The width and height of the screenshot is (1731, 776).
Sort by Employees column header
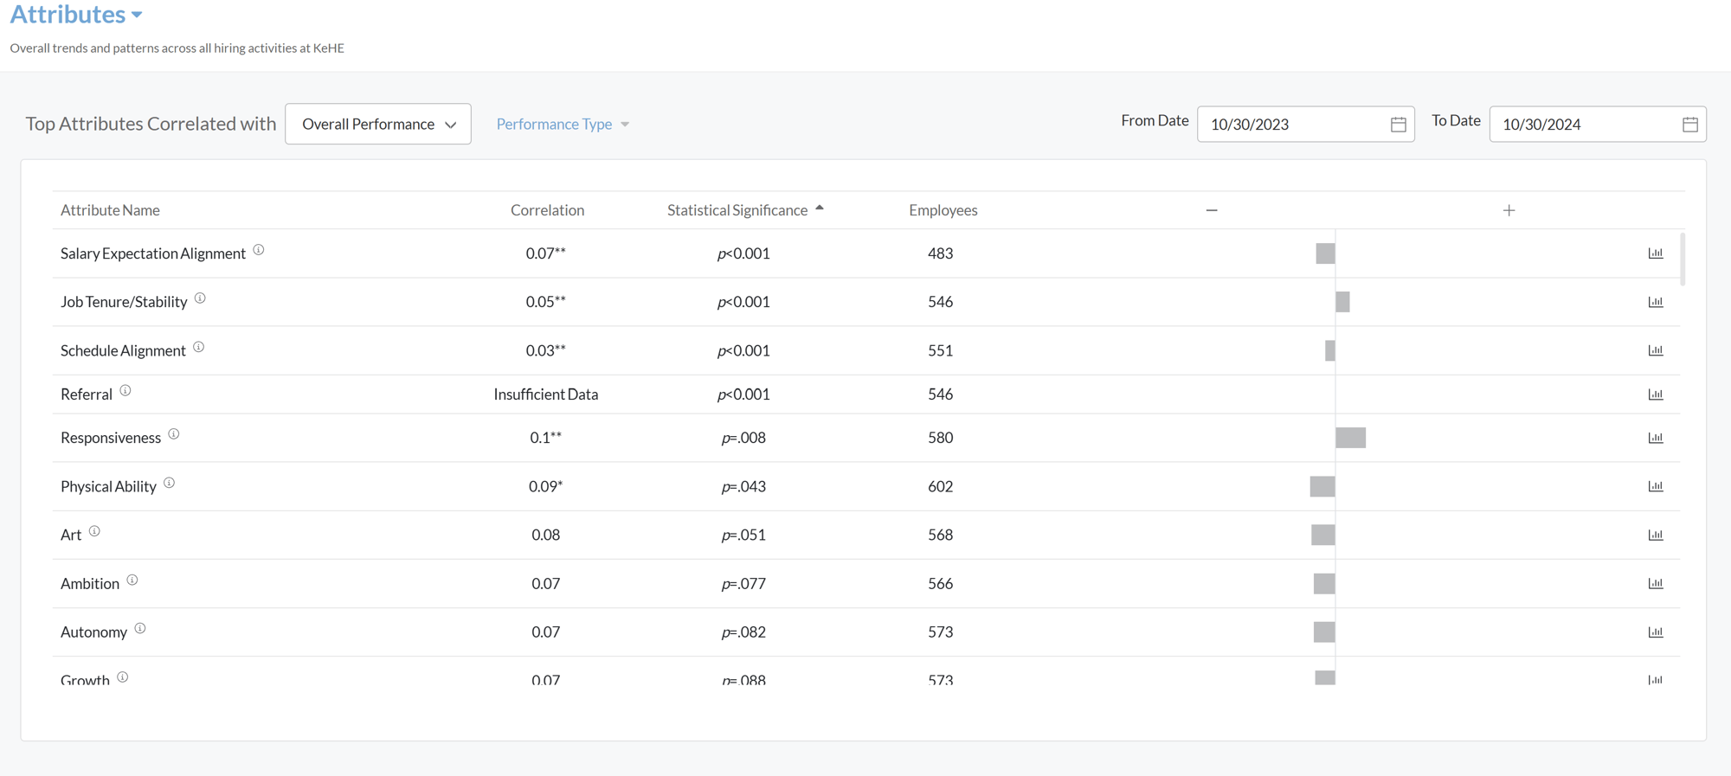tap(943, 210)
